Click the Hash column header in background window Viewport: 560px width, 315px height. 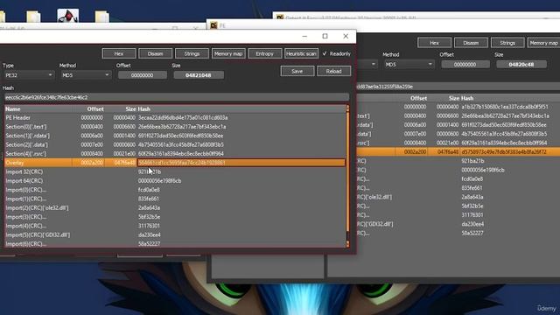coord(467,98)
